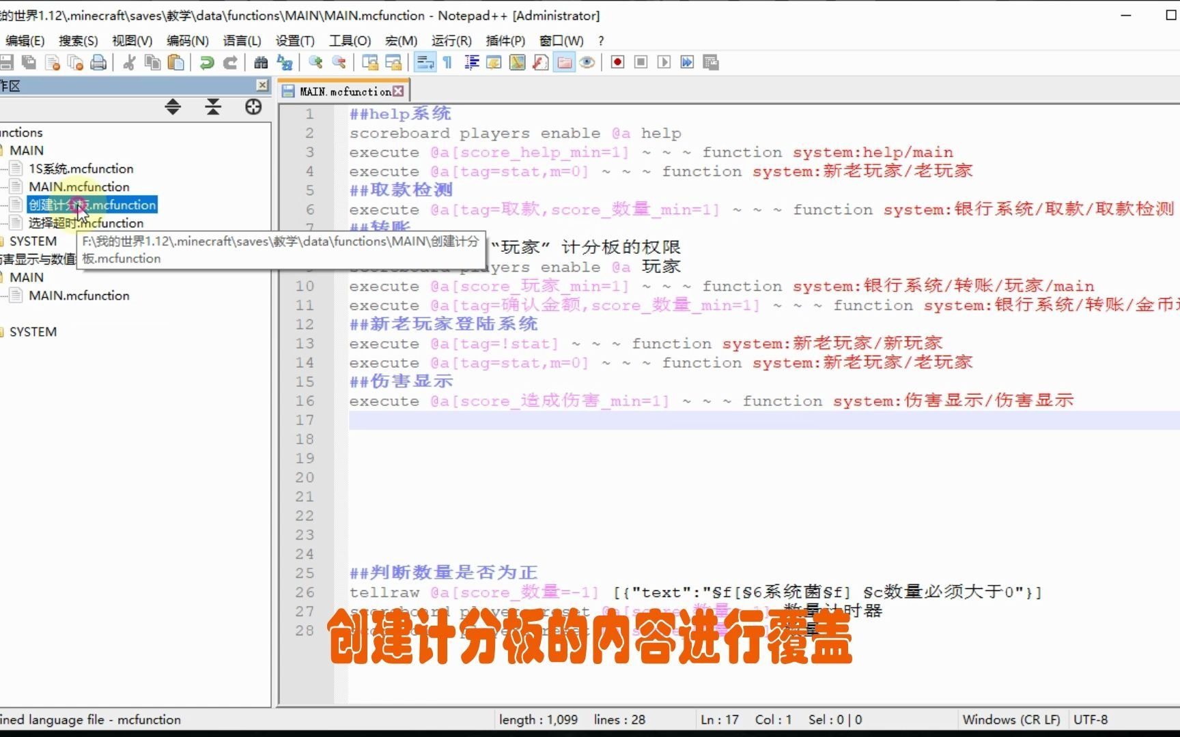
Task: Open the 运行(R) menu
Action: click(449, 40)
